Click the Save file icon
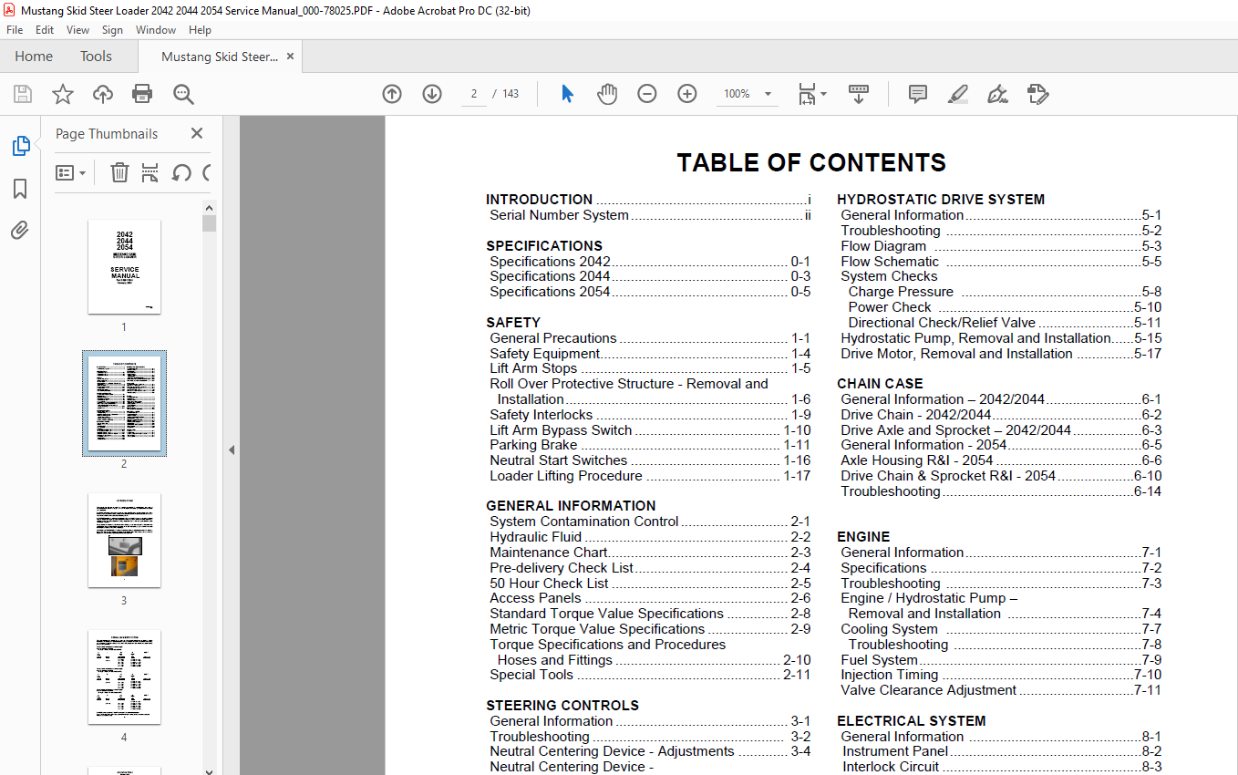1238x775 pixels. click(23, 94)
